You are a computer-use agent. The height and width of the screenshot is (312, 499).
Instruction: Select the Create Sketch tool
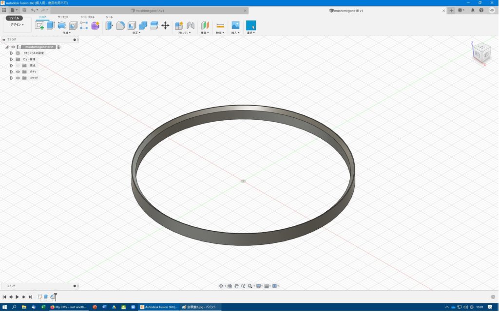coord(40,25)
